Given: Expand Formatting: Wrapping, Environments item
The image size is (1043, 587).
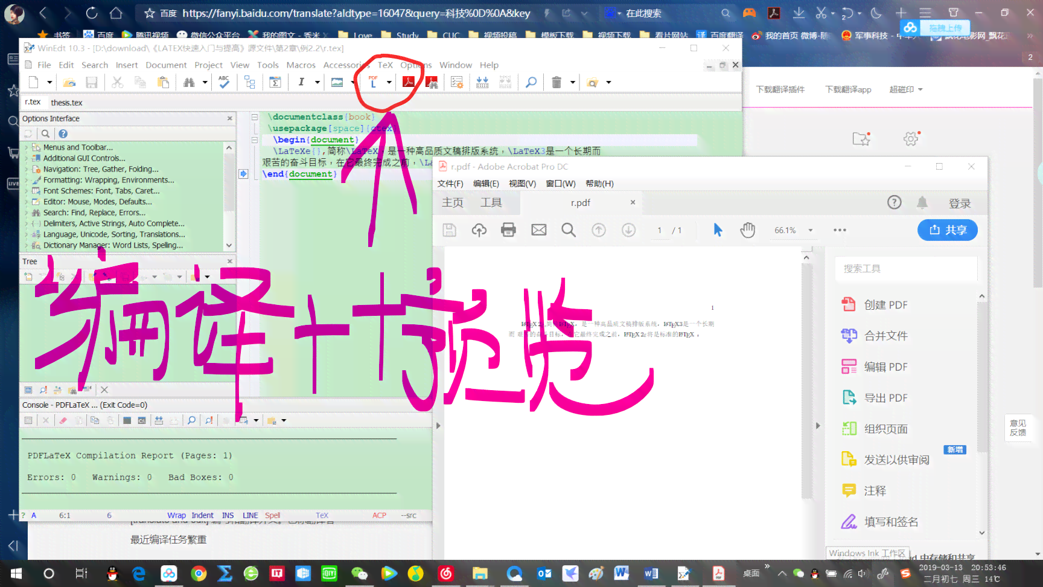Looking at the screenshot, I should [26, 180].
